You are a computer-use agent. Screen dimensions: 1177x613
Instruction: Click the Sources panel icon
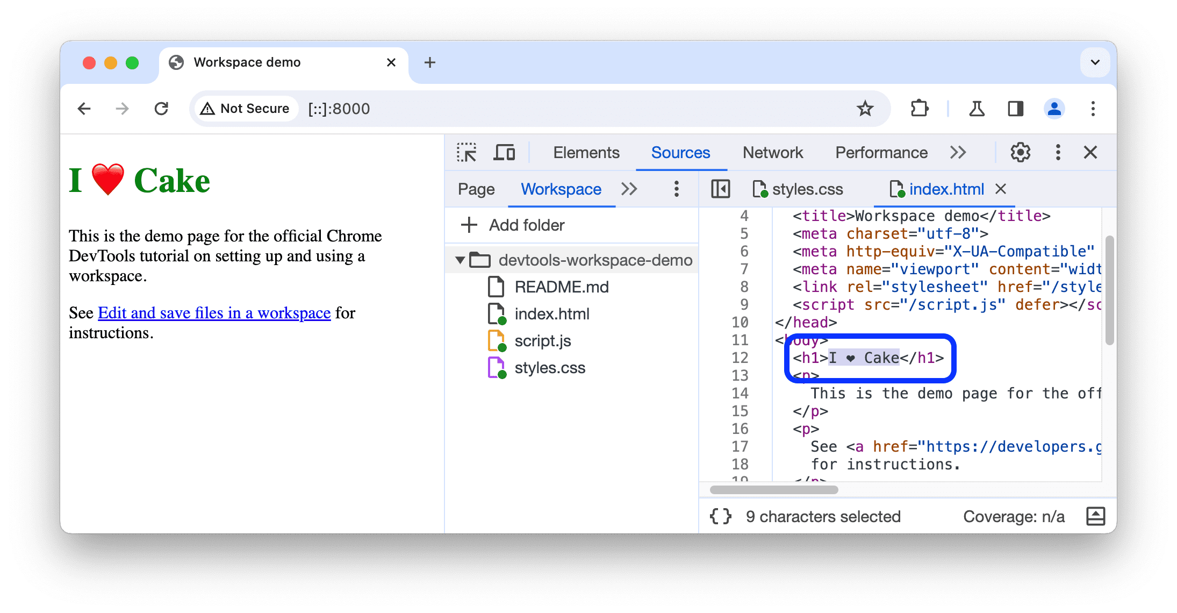(679, 153)
